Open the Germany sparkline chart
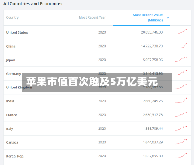This screenshot has height=165, width=194. (182, 73)
